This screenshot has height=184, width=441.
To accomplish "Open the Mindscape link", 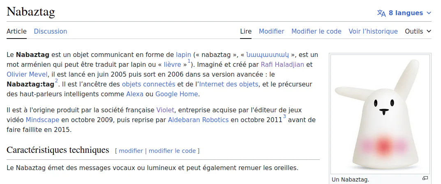I will (x=42, y=120).
